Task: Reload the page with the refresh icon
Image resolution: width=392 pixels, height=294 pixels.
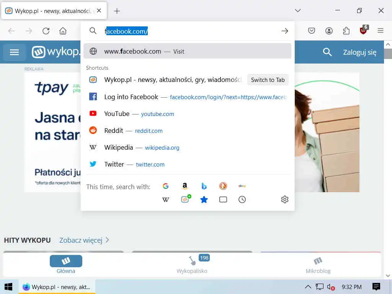Action: pyautogui.click(x=46, y=31)
